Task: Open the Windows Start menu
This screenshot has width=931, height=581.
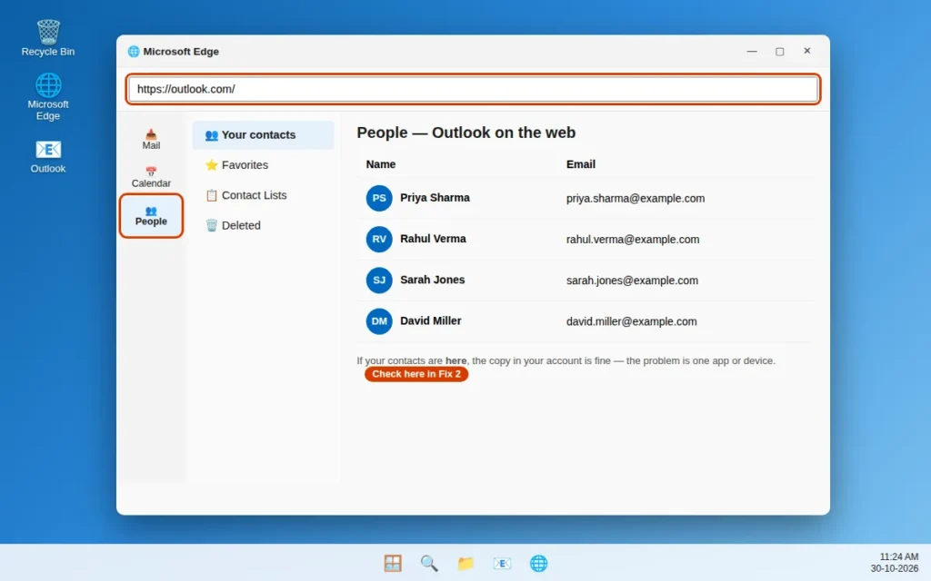Action: (393, 563)
